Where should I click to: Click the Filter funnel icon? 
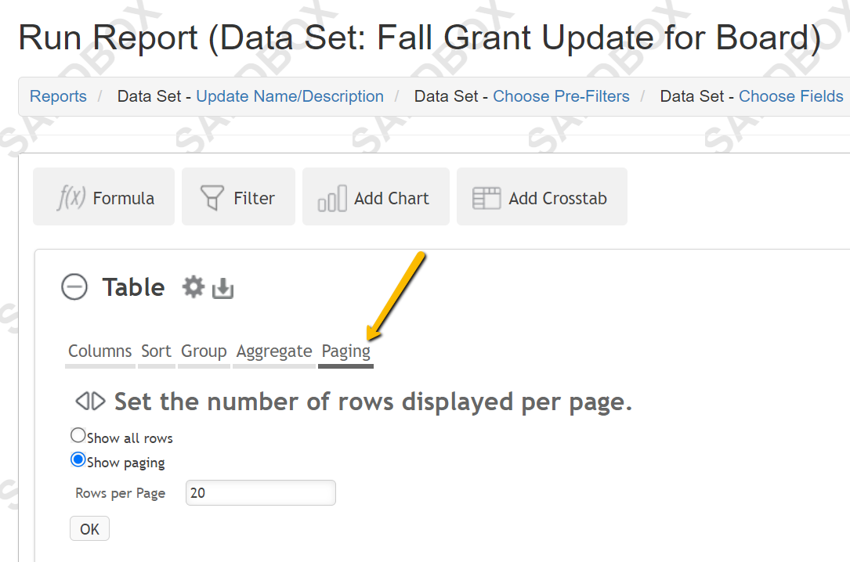[x=212, y=197]
